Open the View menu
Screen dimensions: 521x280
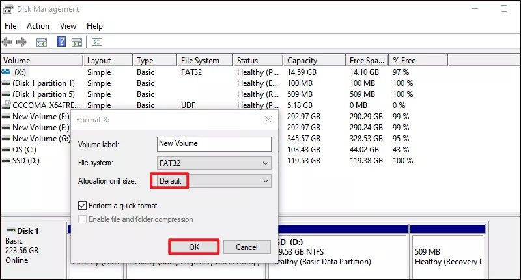click(68, 26)
